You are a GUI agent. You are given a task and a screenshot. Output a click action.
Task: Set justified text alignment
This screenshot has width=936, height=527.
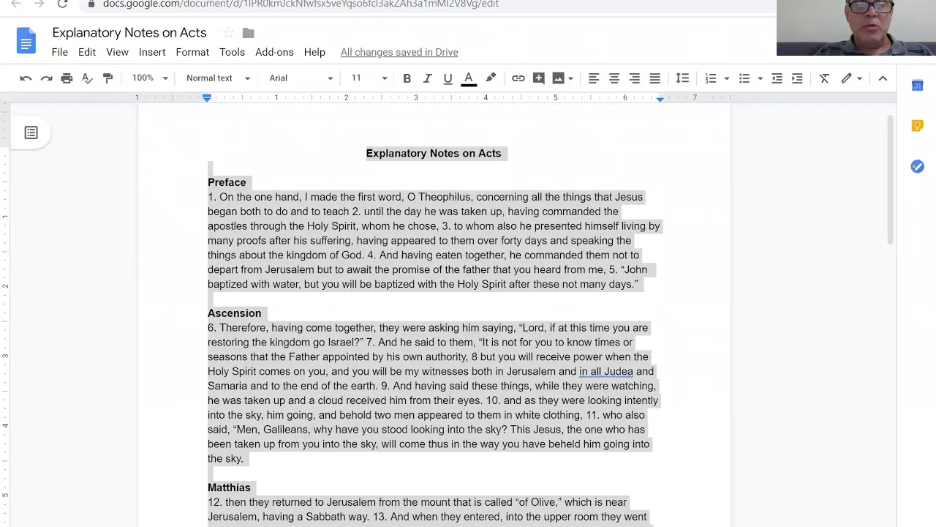(655, 78)
